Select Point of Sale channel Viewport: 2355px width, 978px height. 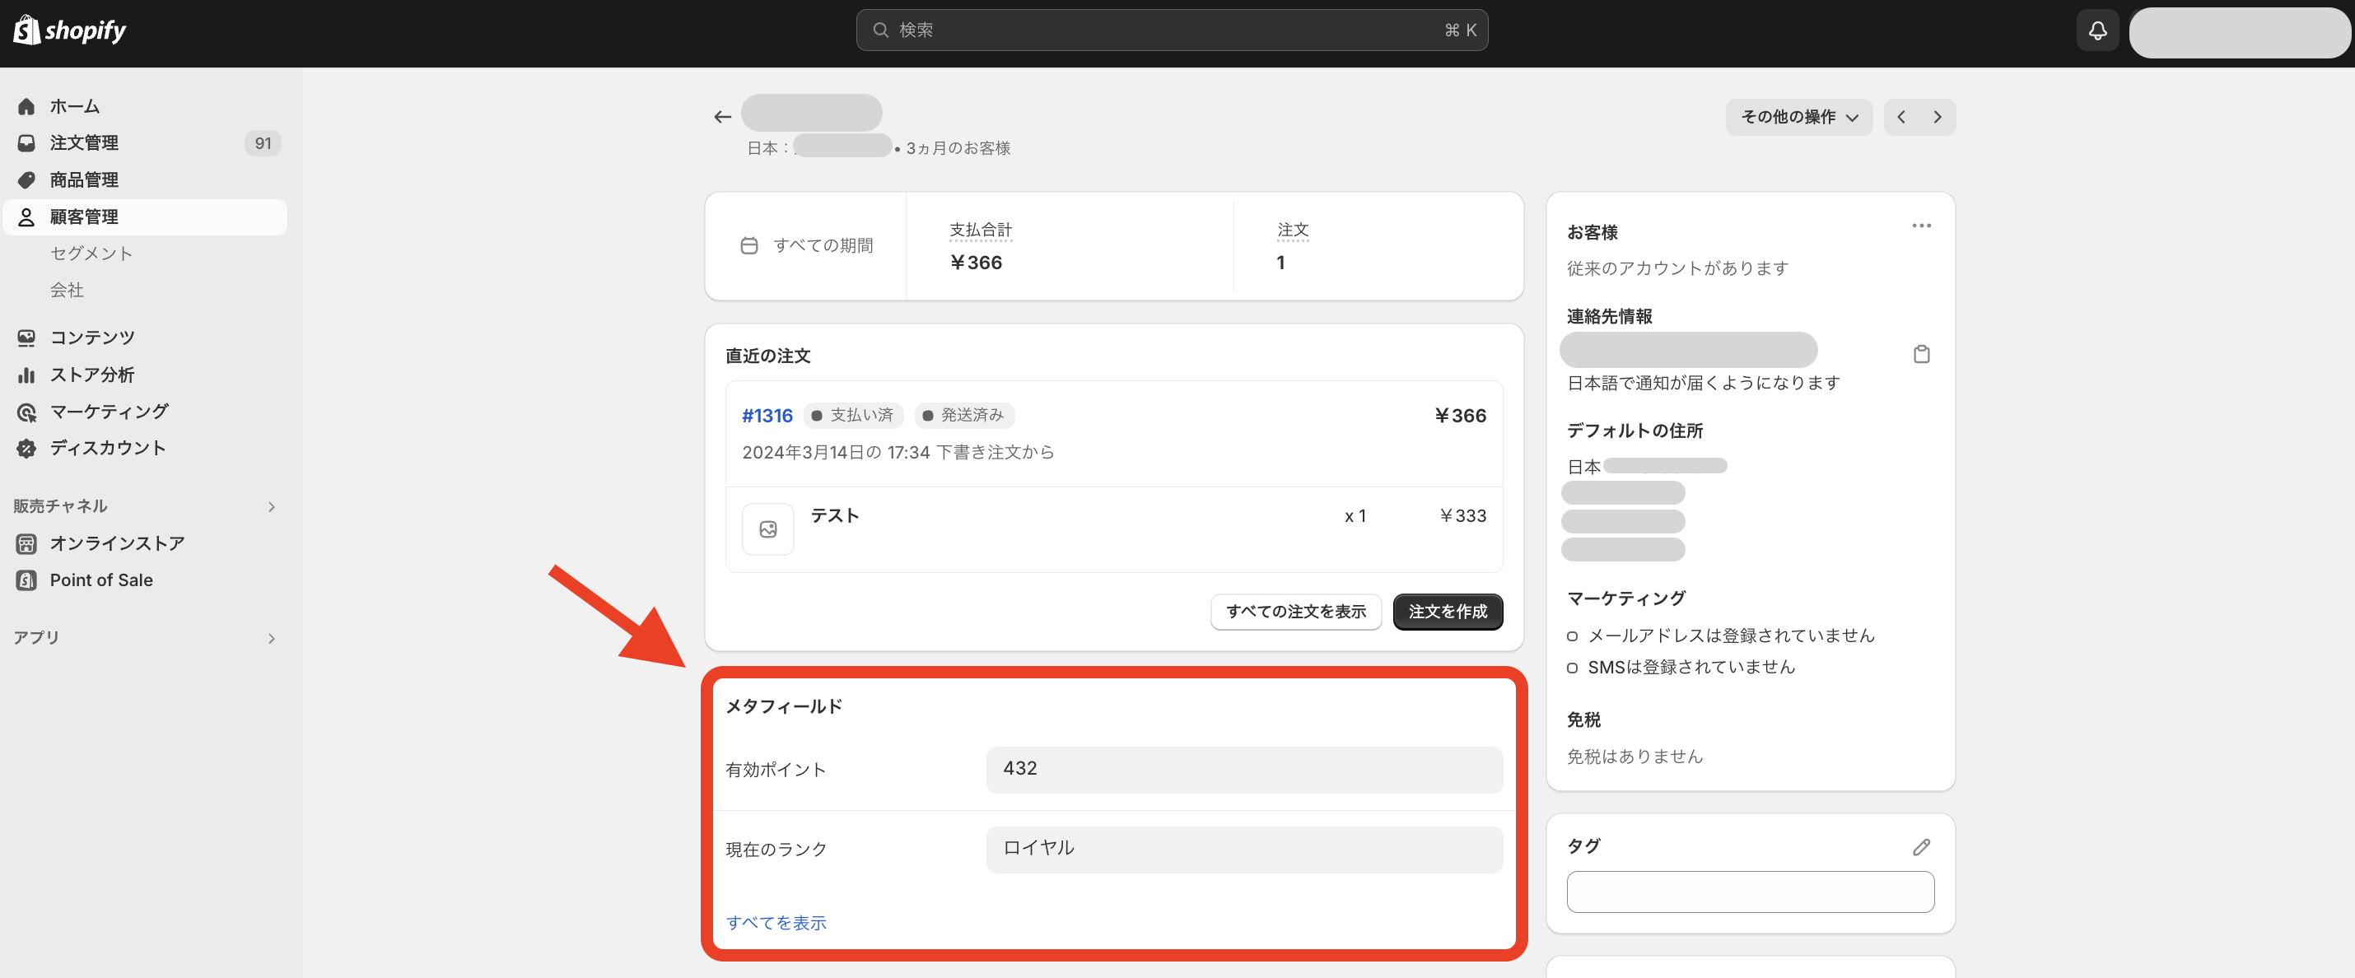pos(100,580)
